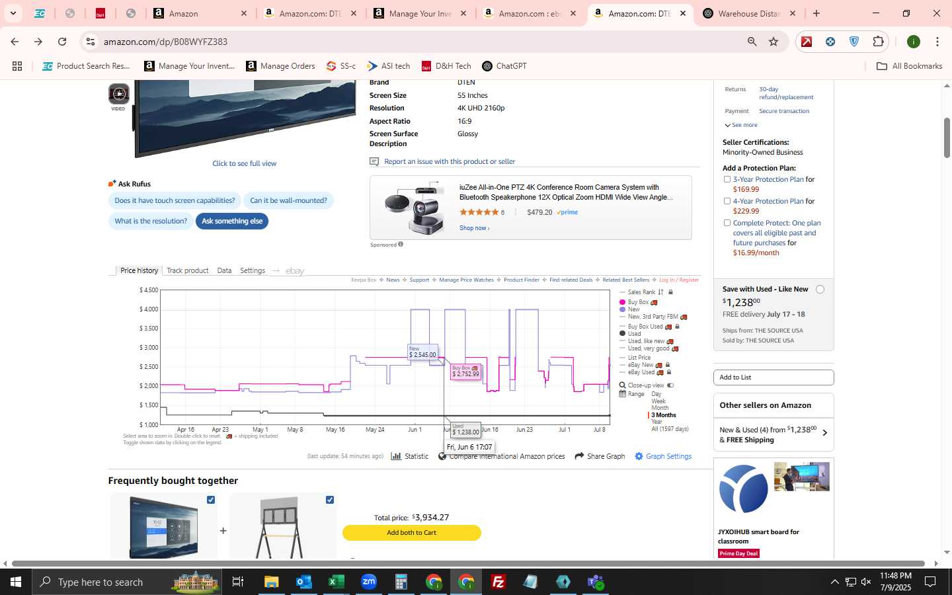This screenshot has height=595, width=952.
Task: Click the Close-up view magnifier icon
Action: (x=622, y=385)
